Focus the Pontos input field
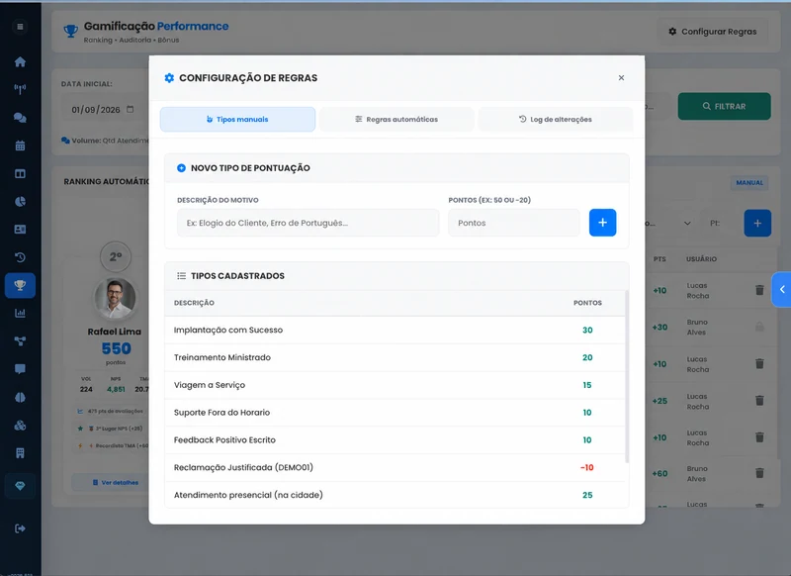The image size is (791, 576). 514,223
